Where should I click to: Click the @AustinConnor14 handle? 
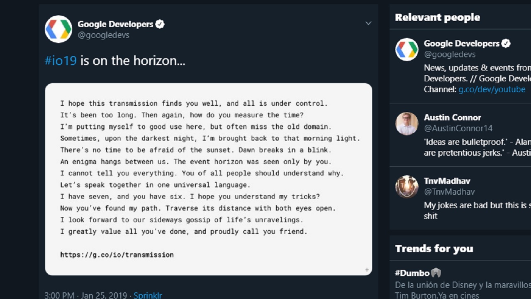point(458,128)
